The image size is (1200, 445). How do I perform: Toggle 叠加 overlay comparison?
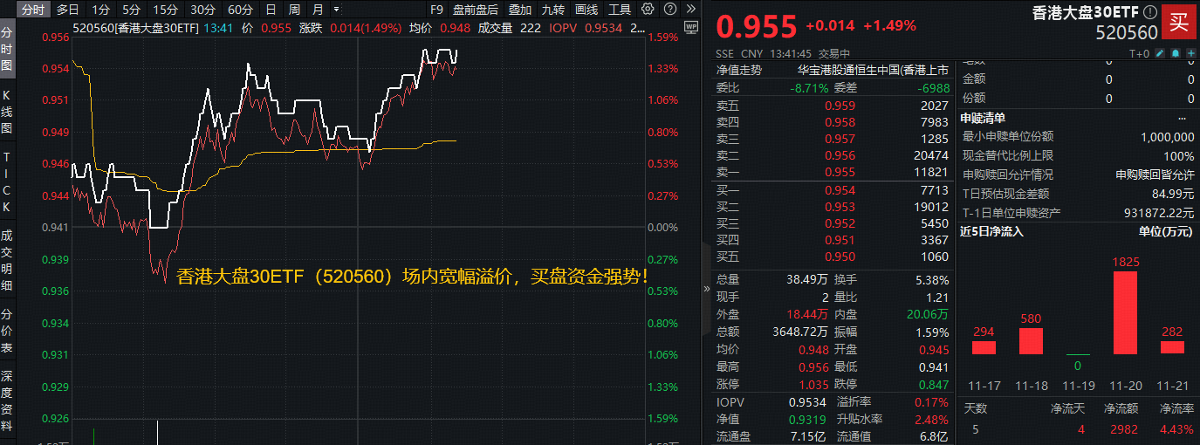point(520,10)
